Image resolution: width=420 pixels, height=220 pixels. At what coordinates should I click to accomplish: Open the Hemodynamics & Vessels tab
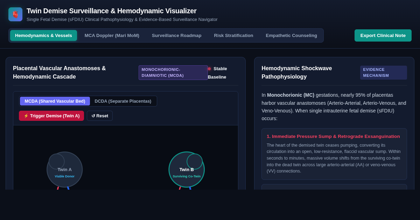point(43,35)
